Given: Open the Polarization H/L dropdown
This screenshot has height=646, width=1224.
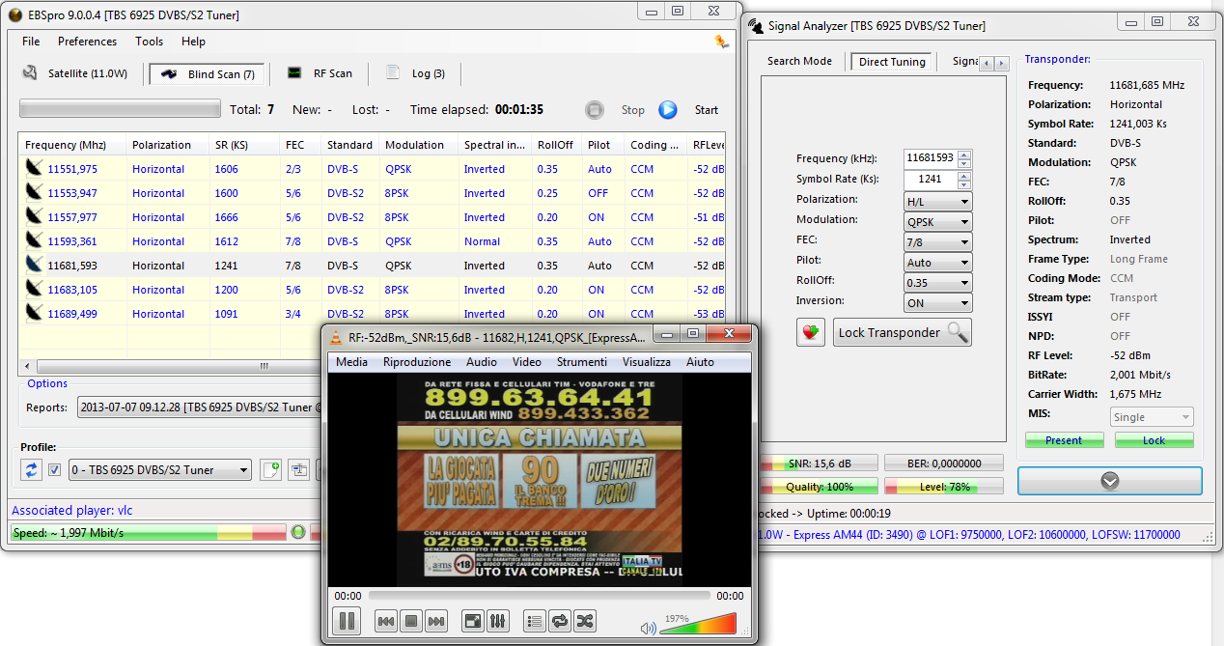Looking at the screenshot, I should click(x=938, y=202).
